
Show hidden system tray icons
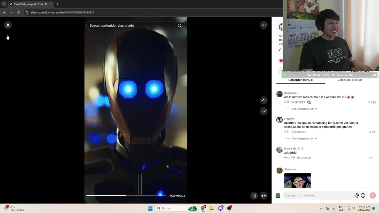click(x=321, y=208)
